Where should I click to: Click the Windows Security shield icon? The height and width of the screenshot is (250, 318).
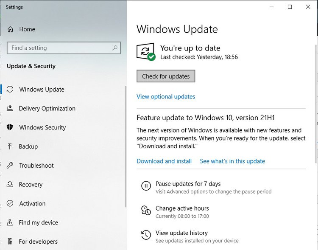(10, 127)
